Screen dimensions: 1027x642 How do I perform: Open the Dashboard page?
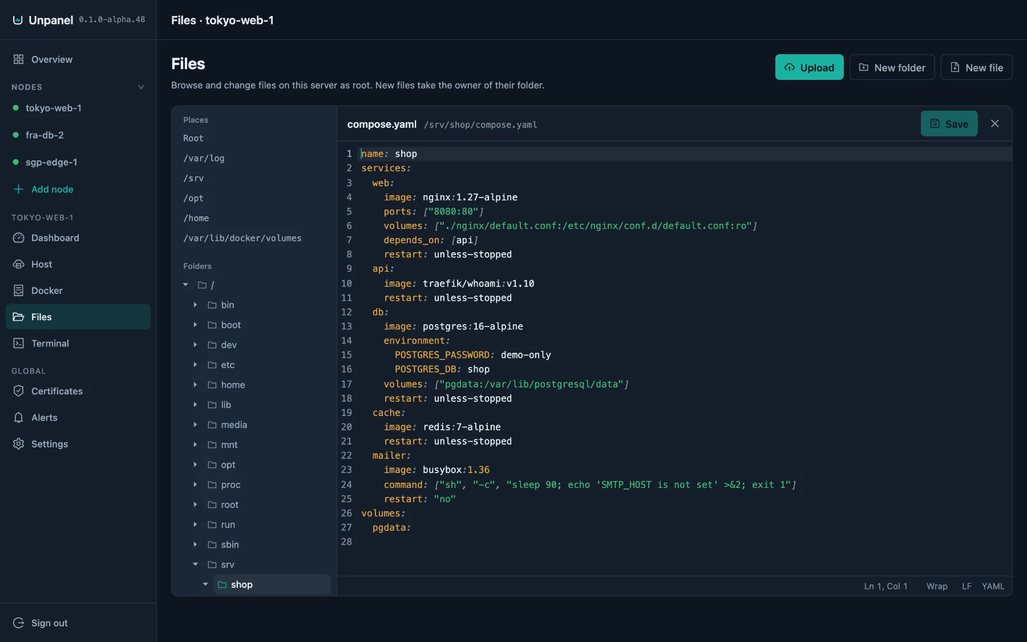click(78, 238)
